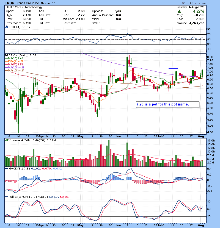The height and width of the screenshot is (228, 220).
Task: Click the '+4.27%' percent change value
Action: click(x=197, y=11)
